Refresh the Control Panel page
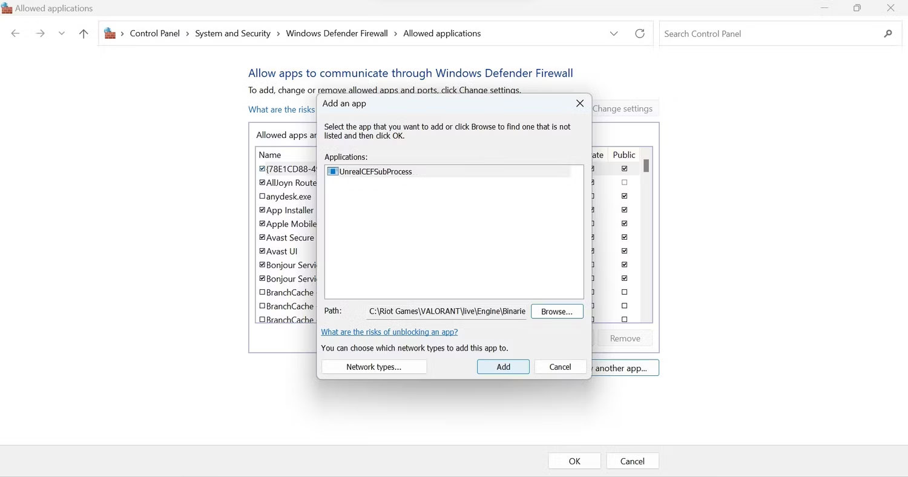The height and width of the screenshot is (477, 908). click(640, 33)
